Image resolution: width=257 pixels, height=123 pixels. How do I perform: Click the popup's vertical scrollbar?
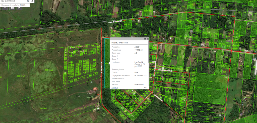tap(148, 63)
